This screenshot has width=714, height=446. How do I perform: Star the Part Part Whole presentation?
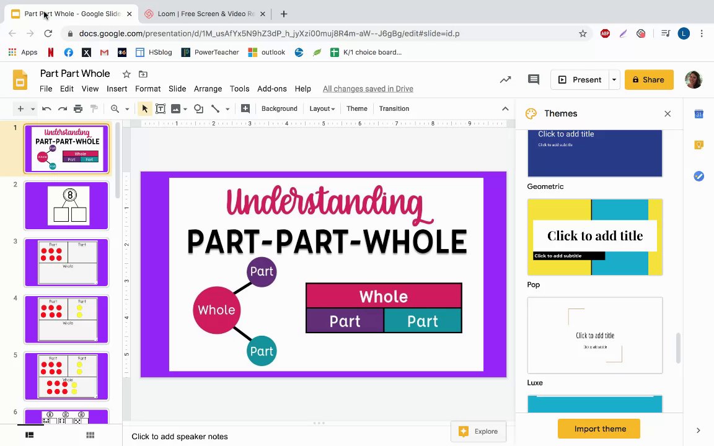(x=126, y=74)
